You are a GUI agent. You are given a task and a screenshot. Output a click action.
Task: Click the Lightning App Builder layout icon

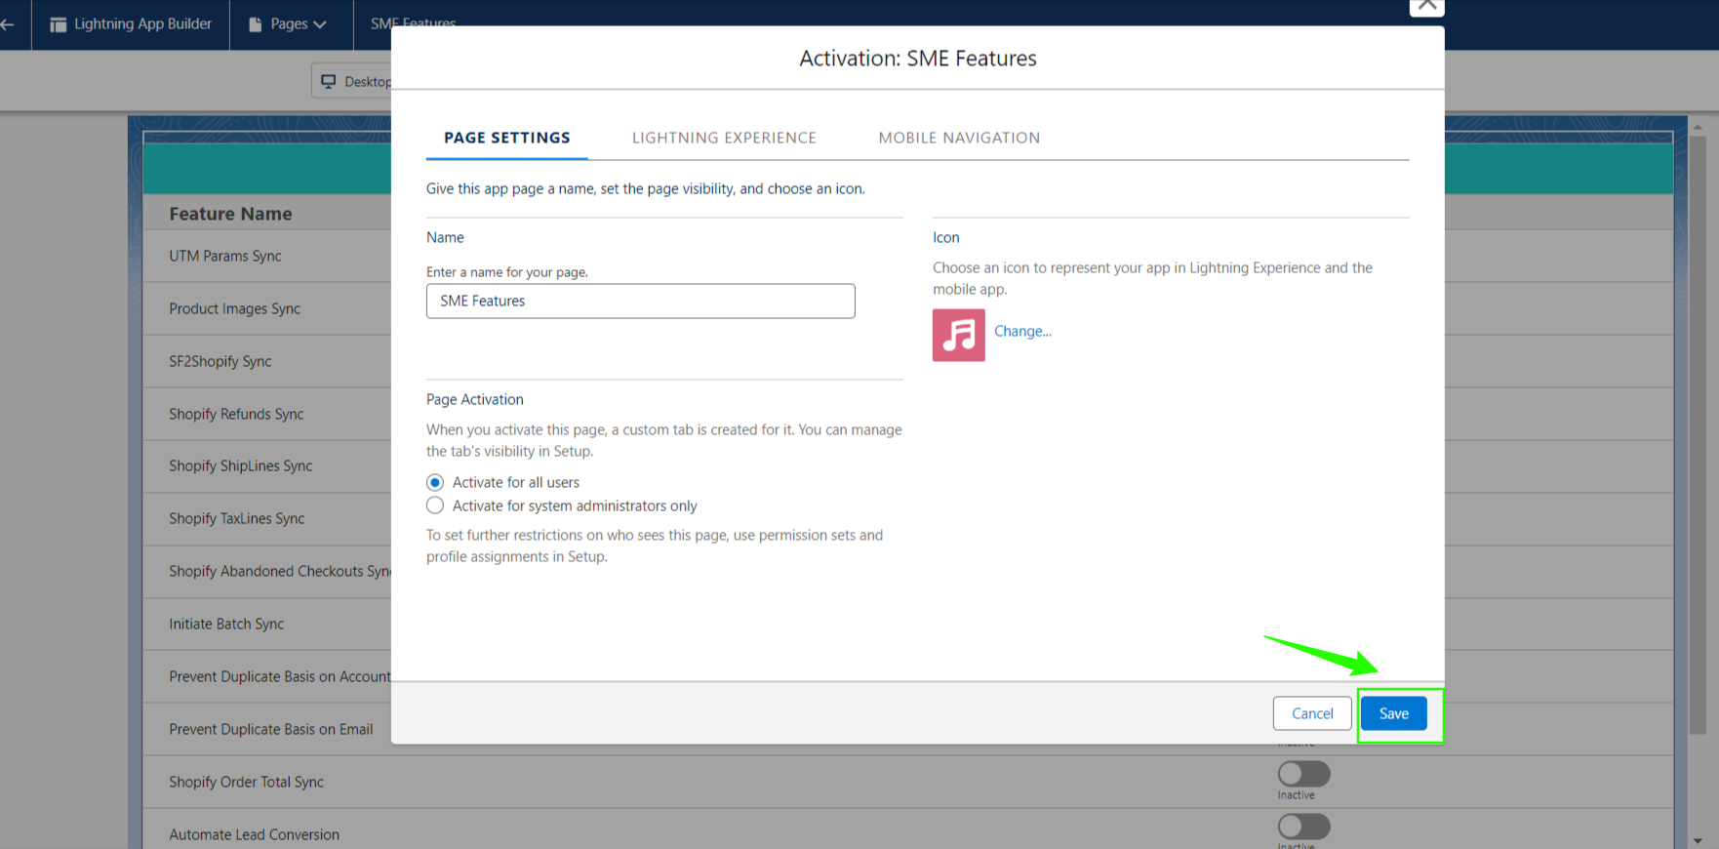59,24
